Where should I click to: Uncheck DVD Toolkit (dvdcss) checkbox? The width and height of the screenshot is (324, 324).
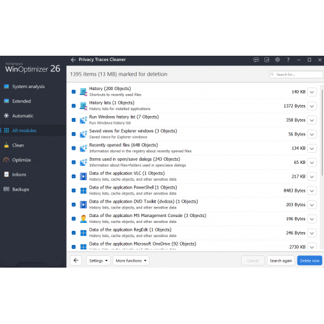point(74,205)
